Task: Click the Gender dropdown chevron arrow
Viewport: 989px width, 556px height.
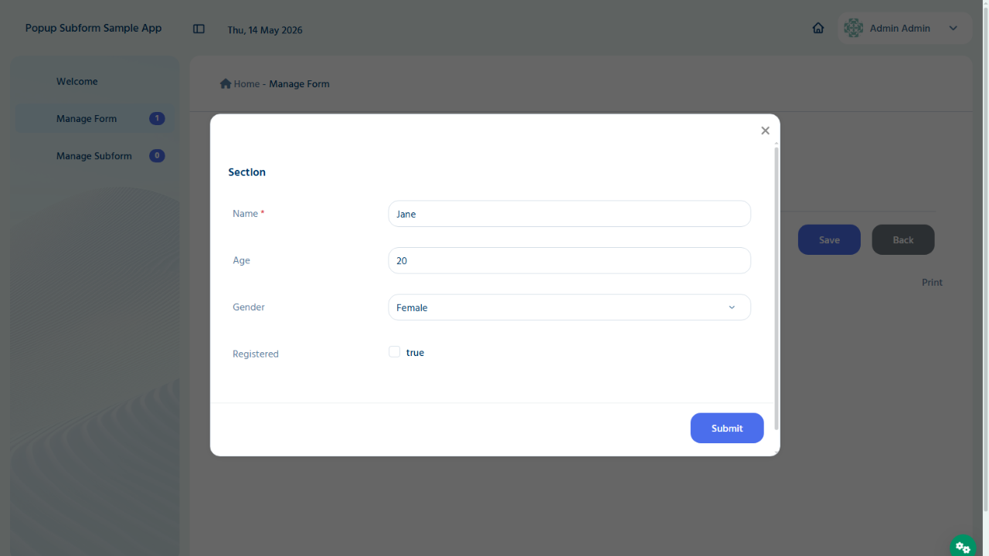Action: click(x=732, y=307)
